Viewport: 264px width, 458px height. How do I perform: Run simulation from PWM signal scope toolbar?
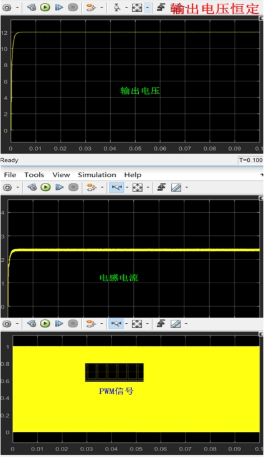pyautogui.click(x=45, y=324)
